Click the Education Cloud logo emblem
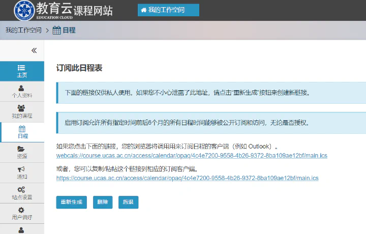 pyautogui.click(x=24, y=10)
